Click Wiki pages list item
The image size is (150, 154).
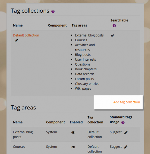[x=83, y=89]
